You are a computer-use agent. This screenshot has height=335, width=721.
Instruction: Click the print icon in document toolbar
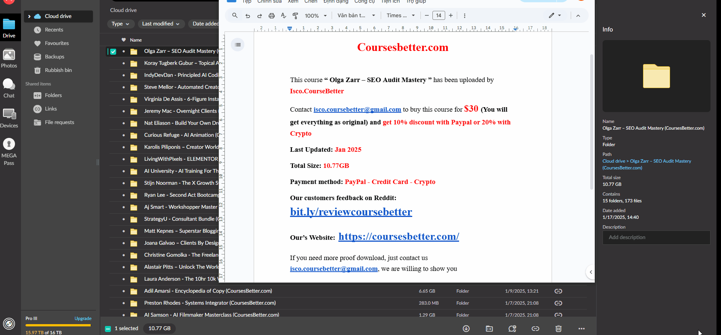pyautogui.click(x=271, y=15)
